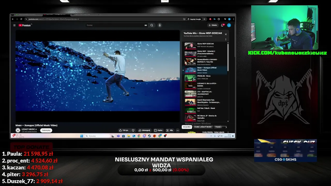Open more video actions three-dot menu
The width and height of the screenshot is (331, 186).
pos(178,130)
